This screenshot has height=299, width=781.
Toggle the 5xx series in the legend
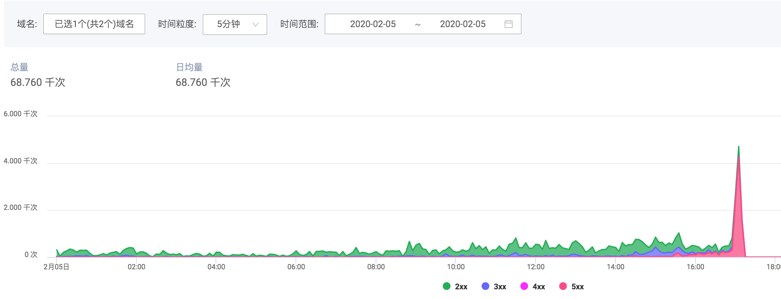[572, 286]
